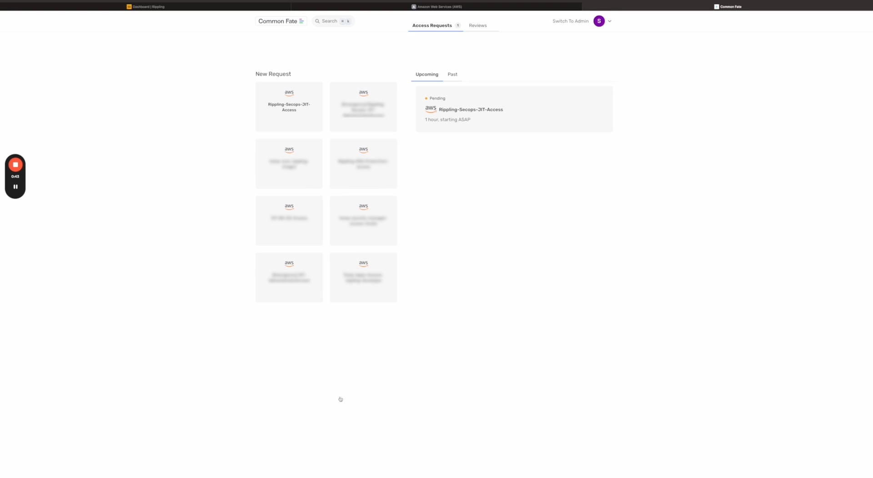
Task: Open the pending Rippling-Secops-JIT-Access request
Action: pyautogui.click(x=514, y=109)
